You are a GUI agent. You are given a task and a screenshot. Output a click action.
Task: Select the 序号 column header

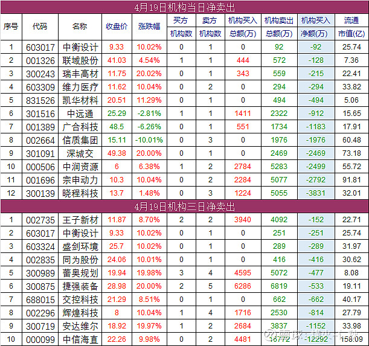pyautogui.click(x=11, y=27)
